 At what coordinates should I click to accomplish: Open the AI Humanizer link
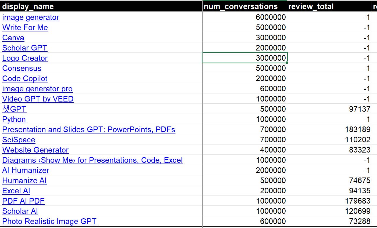point(26,171)
